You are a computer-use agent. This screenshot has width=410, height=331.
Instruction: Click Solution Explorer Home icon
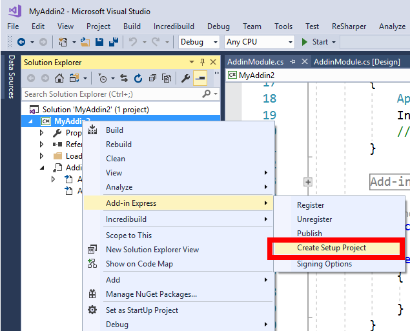coord(59,78)
